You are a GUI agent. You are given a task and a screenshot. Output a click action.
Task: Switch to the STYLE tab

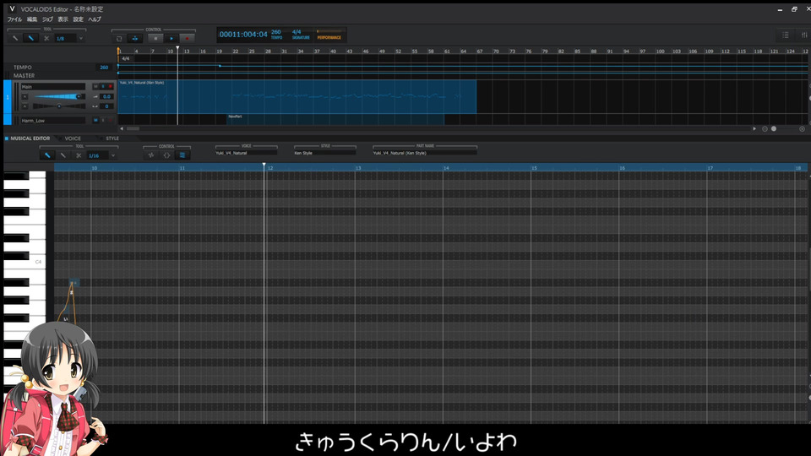pos(112,138)
